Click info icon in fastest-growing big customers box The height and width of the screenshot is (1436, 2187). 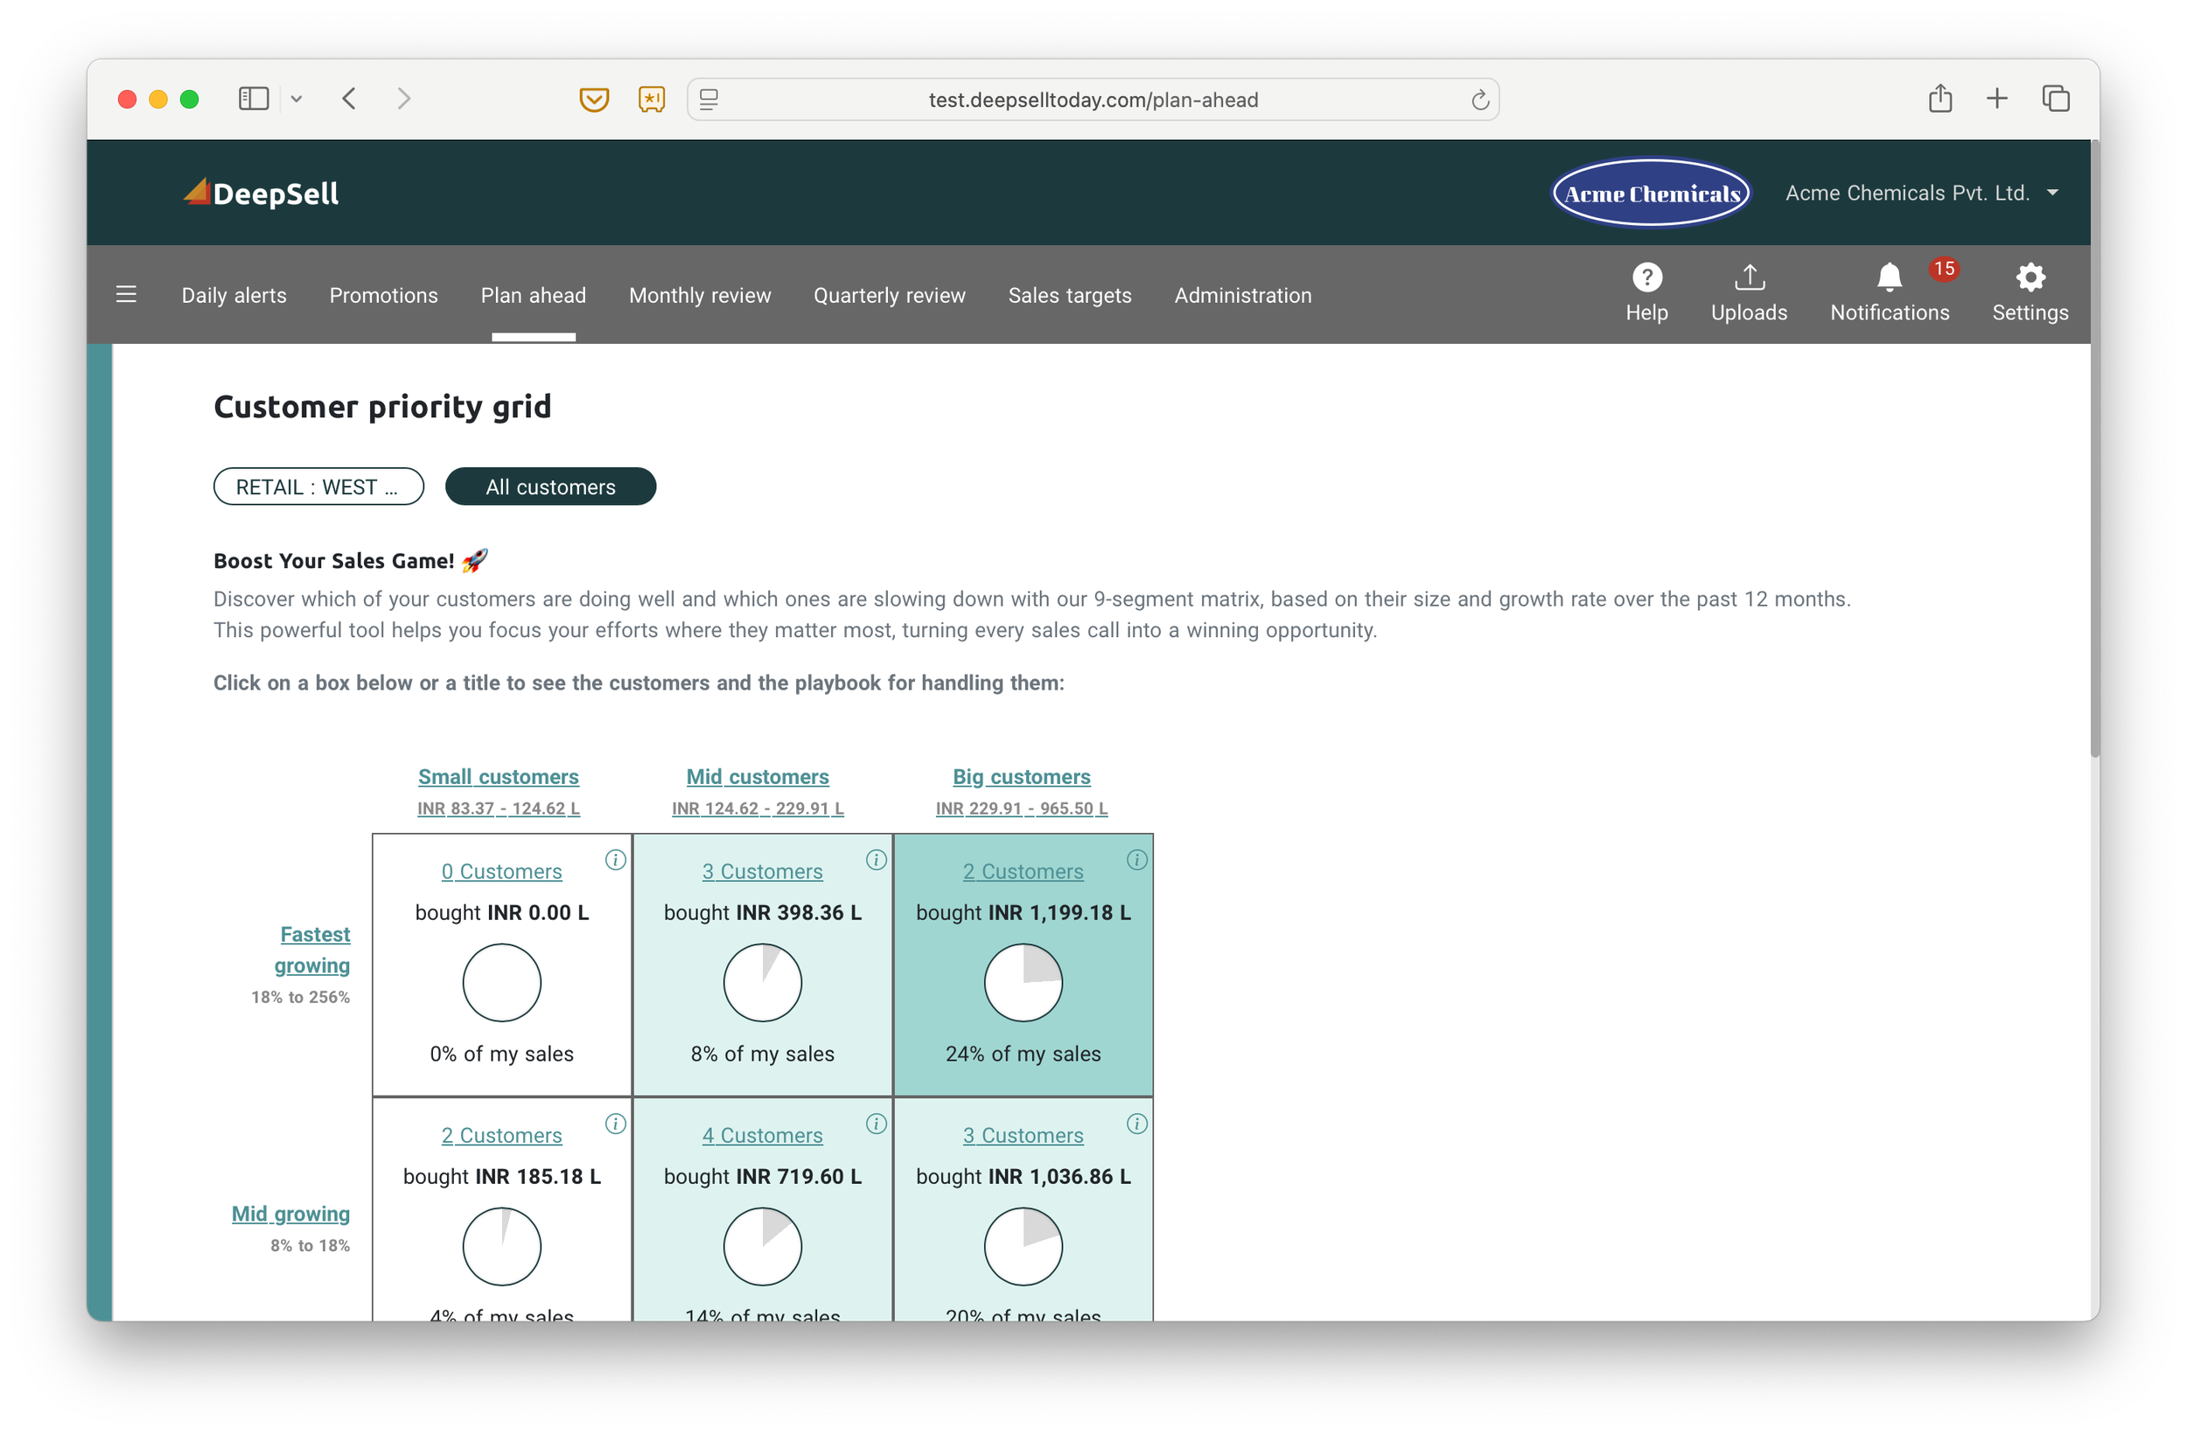click(x=1135, y=859)
